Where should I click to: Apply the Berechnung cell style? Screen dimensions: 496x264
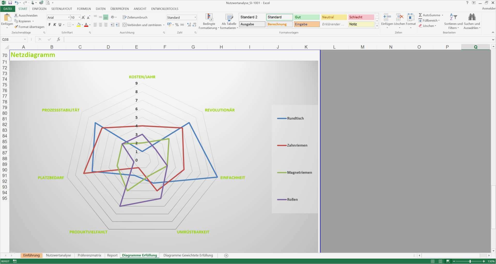[280, 24]
